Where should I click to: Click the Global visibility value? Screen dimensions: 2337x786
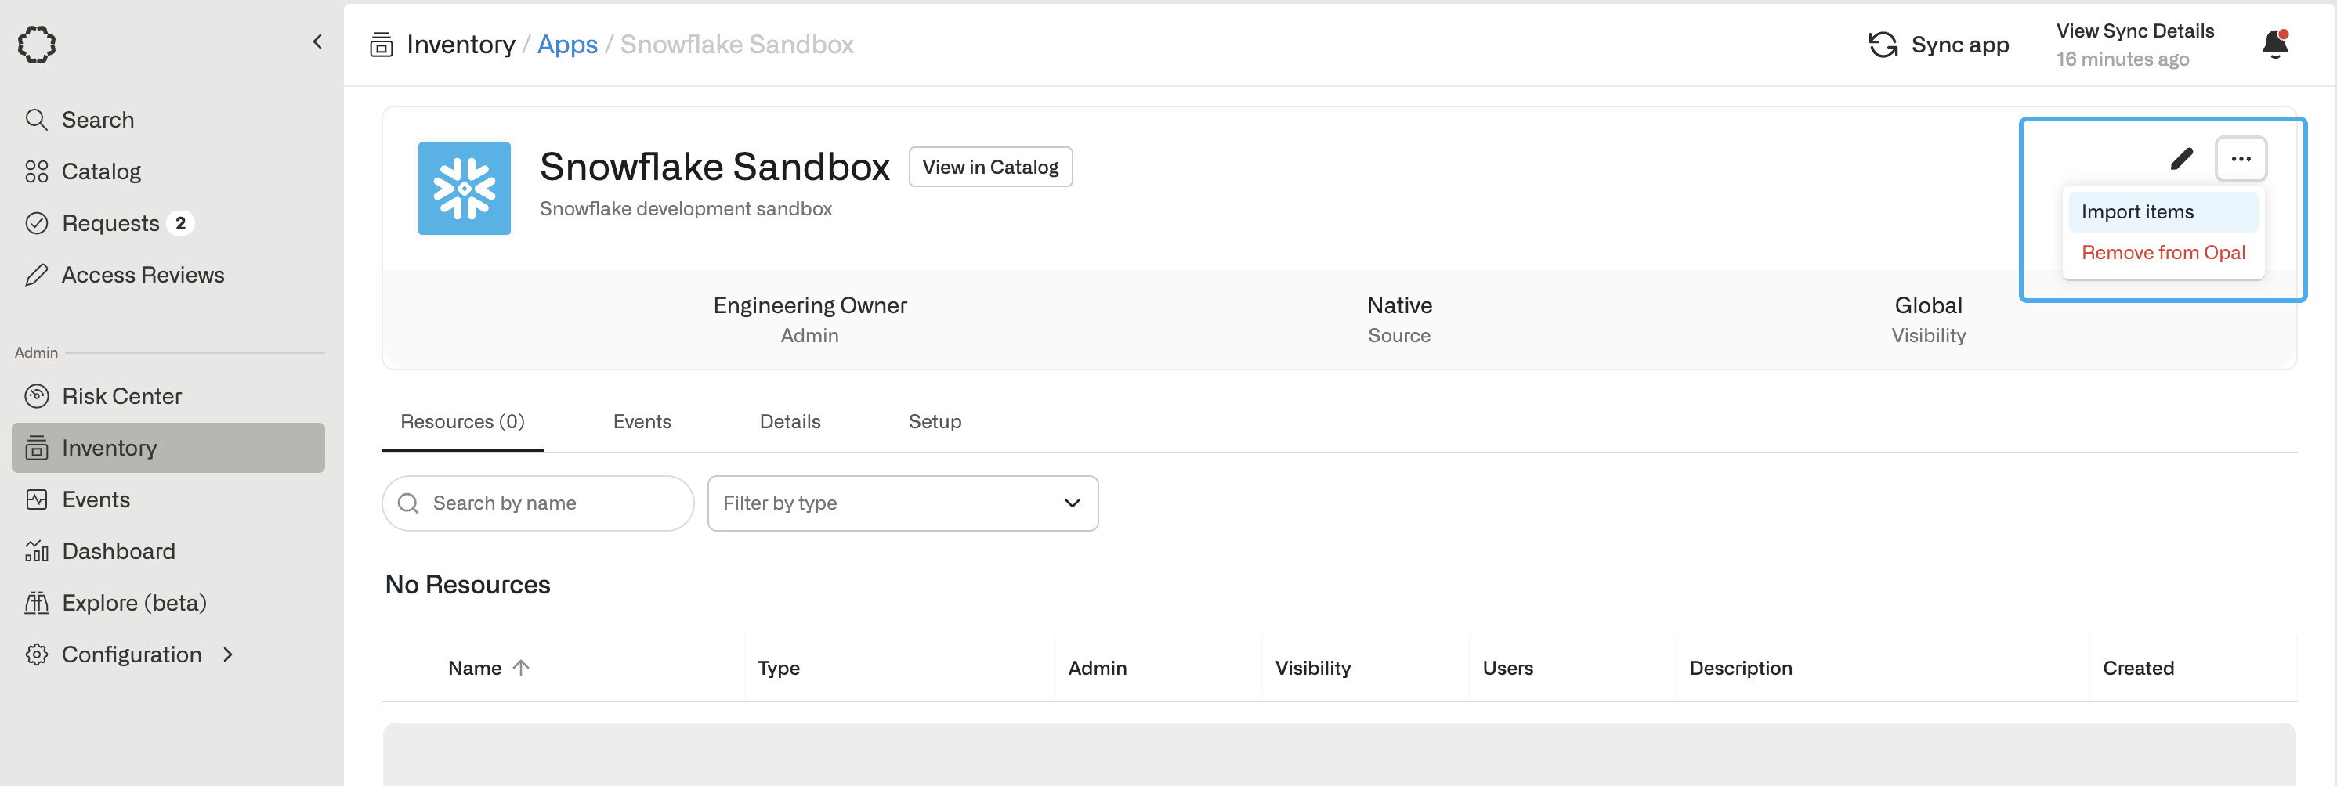(1928, 305)
